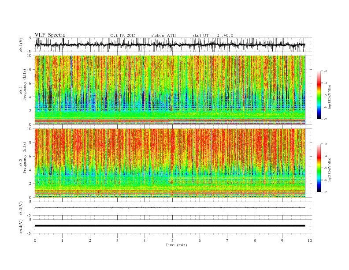Click the time-axis tick label "7"
The height and width of the screenshot is (270, 349).
tap(227, 240)
